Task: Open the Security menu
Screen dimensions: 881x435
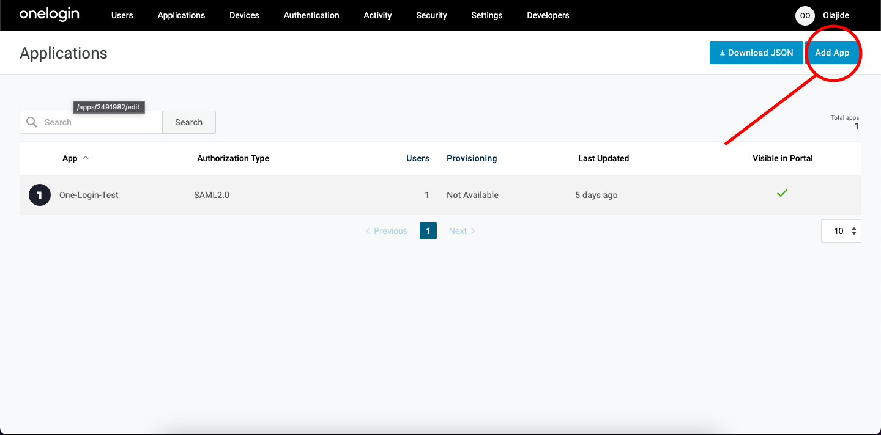Action: [431, 15]
